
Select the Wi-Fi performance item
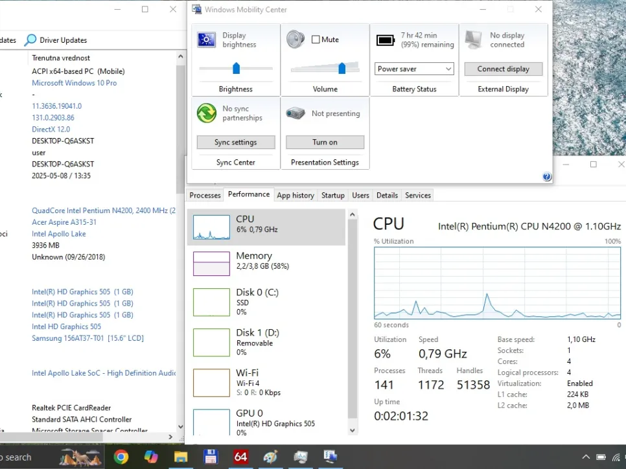[266, 383]
